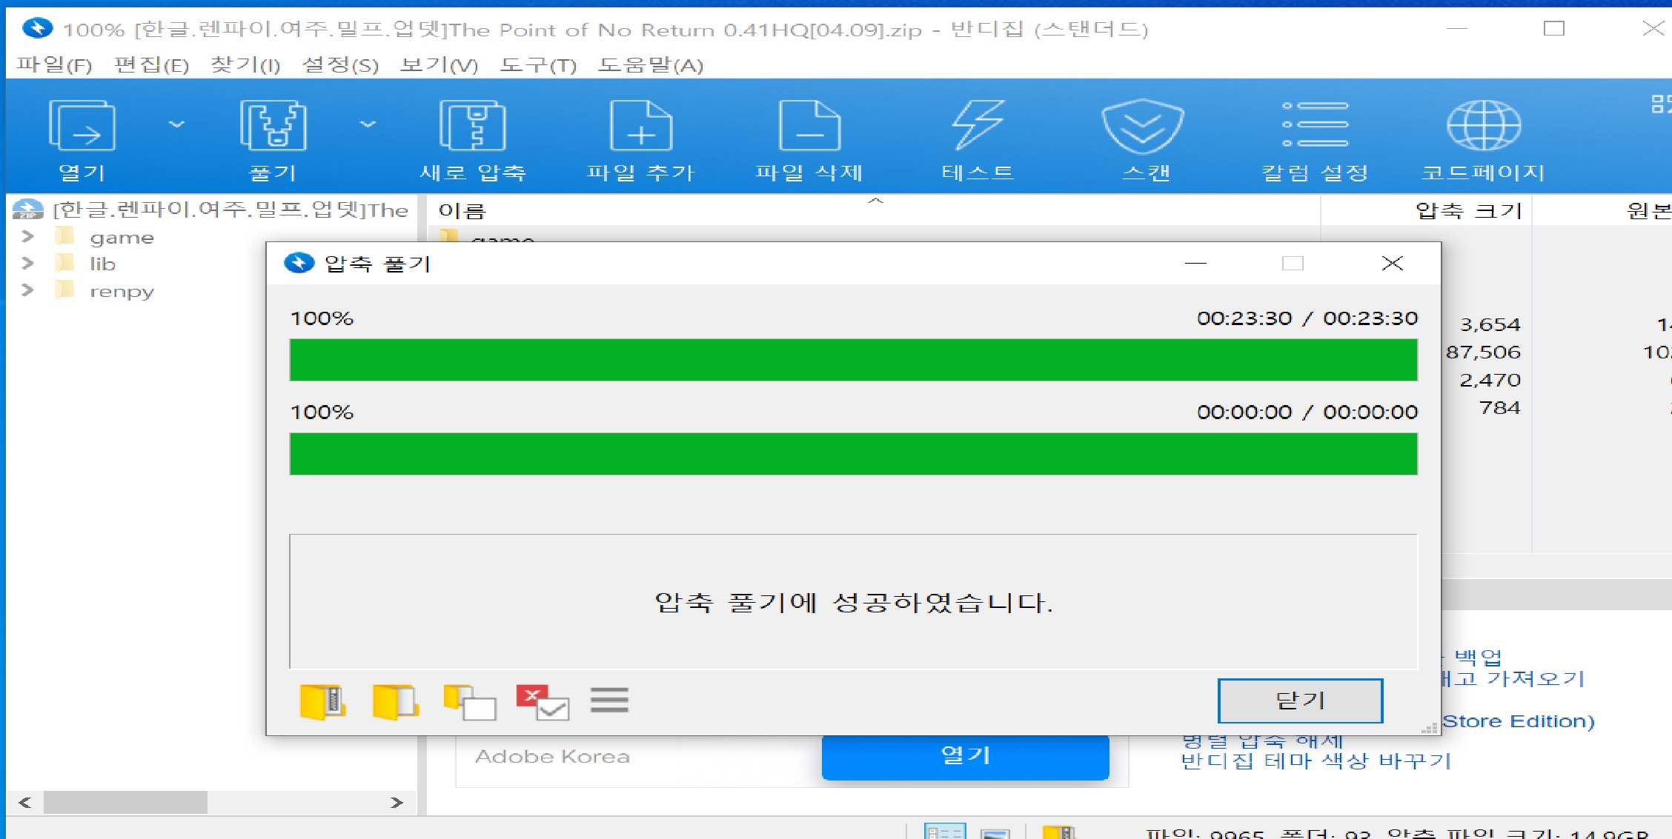Click the 닫기 button in dialog
1672x839 pixels.
click(x=1300, y=701)
